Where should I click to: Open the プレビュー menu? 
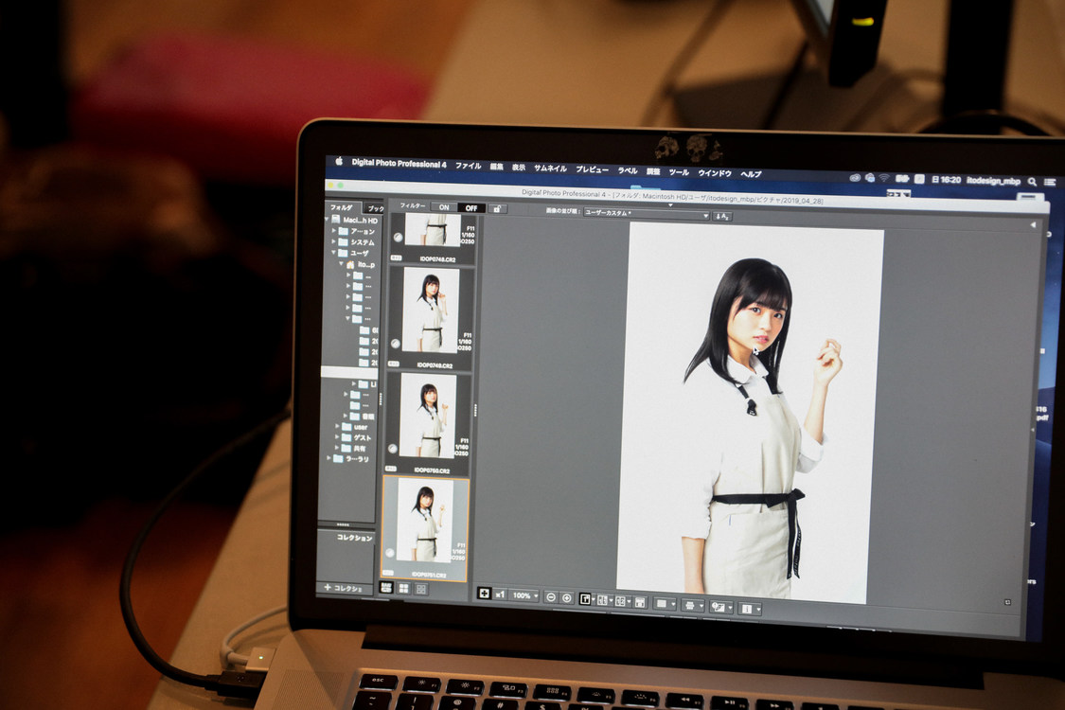click(x=592, y=169)
